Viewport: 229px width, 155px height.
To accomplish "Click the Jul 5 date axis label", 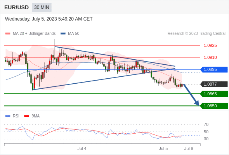I will (x=163, y=148).
